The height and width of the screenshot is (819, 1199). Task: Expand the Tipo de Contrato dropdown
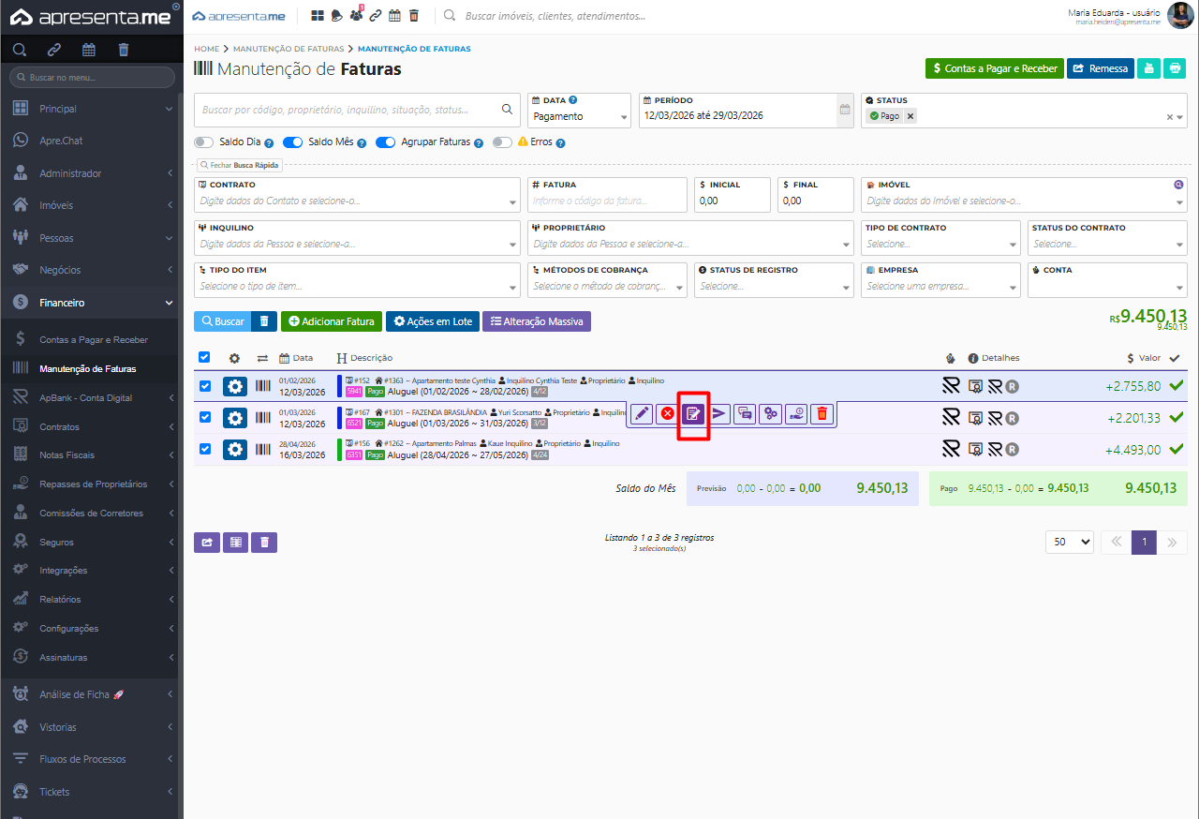[x=940, y=245]
